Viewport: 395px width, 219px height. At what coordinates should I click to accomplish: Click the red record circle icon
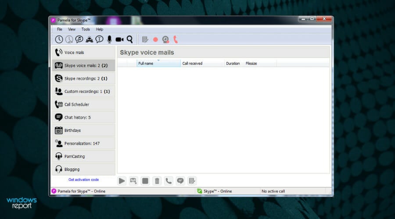[x=155, y=39]
